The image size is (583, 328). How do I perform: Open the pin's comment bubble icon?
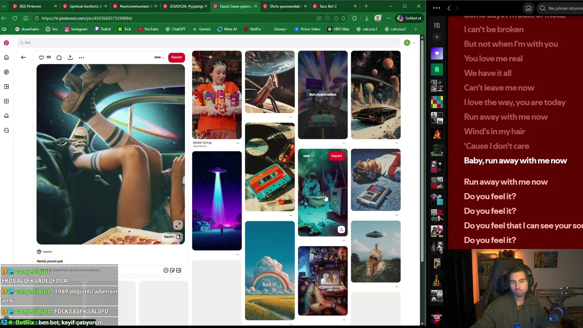pos(59,57)
